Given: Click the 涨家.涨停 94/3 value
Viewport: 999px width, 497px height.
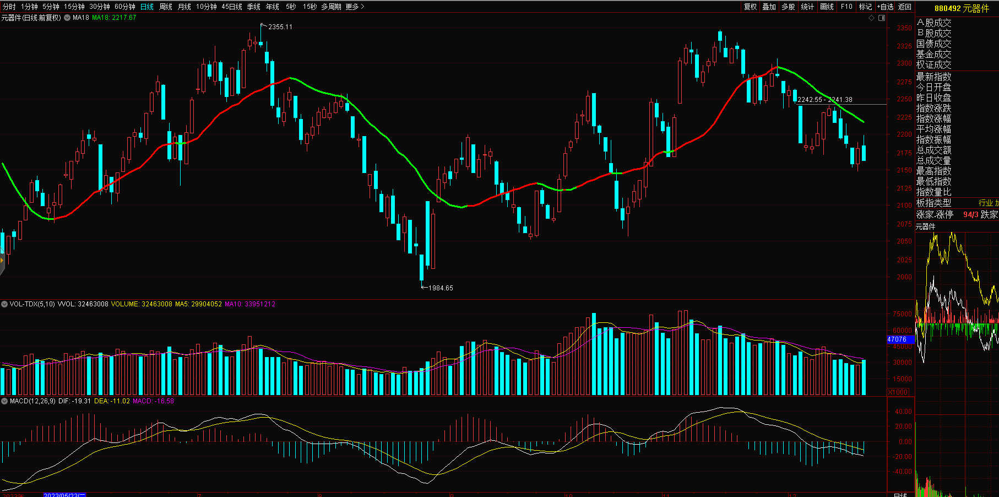Looking at the screenshot, I should coord(971,214).
